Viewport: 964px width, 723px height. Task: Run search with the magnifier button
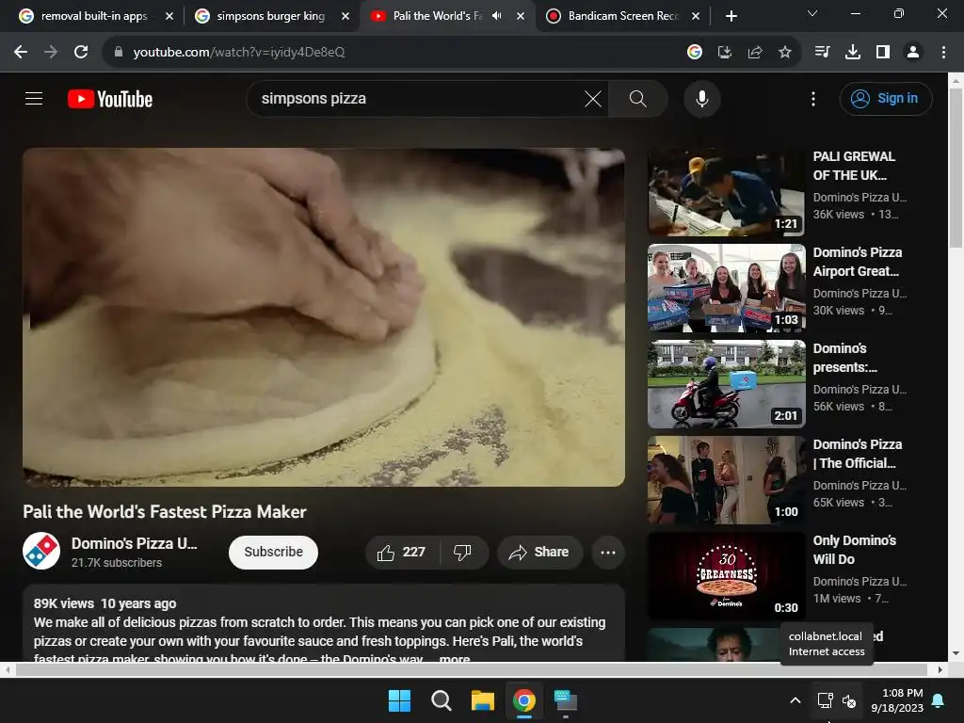point(637,98)
